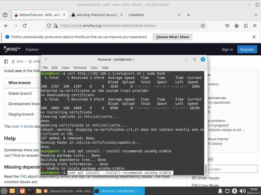
Task: Click the Choose What I Share button
Action: [x=173, y=37]
